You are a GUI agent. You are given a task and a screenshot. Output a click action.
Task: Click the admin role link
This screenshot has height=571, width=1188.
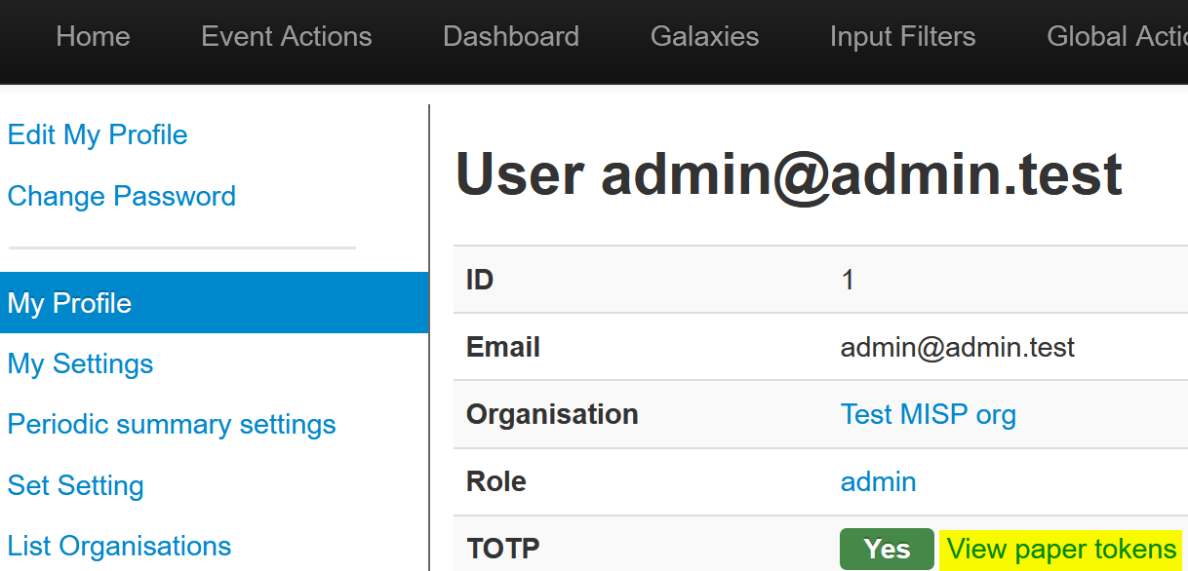click(x=878, y=481)
